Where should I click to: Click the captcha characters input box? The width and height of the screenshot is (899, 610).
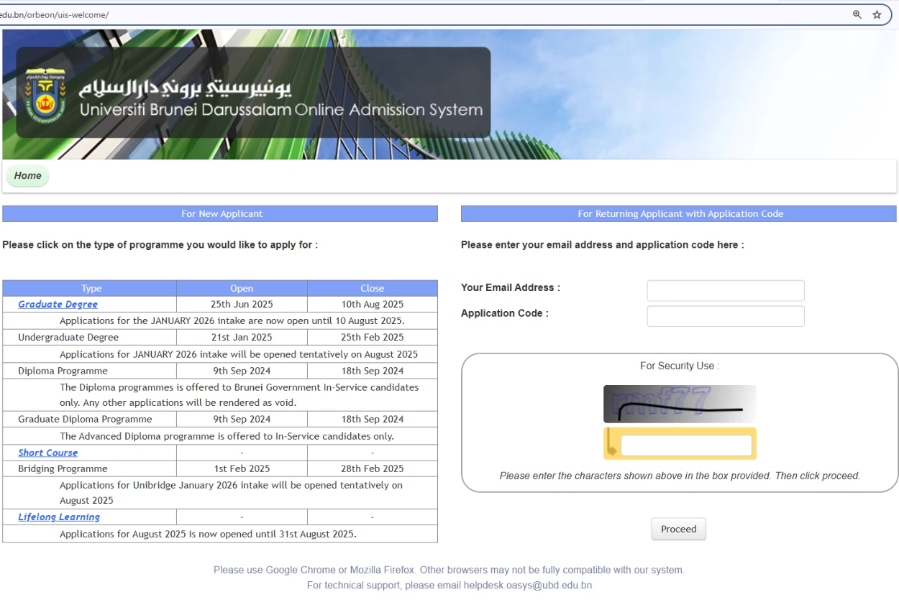[686, 445]
